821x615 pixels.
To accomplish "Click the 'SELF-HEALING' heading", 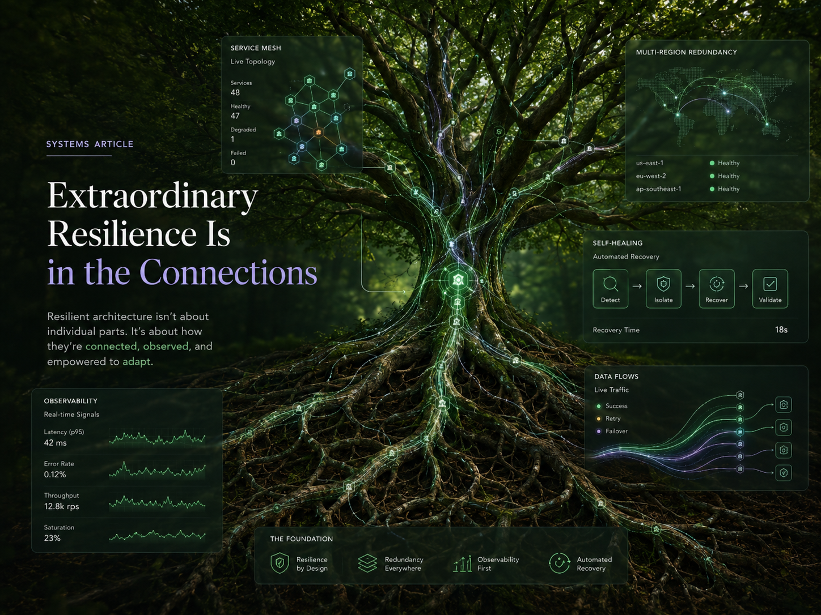I will 618,243.
